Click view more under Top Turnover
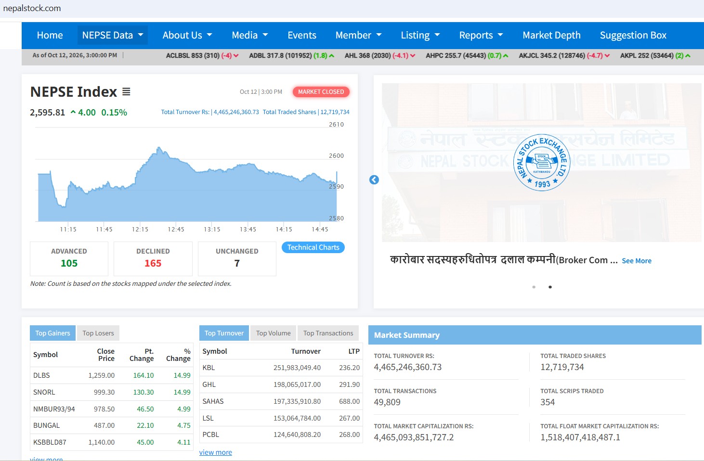704x461 pixels. coord(216,452)
